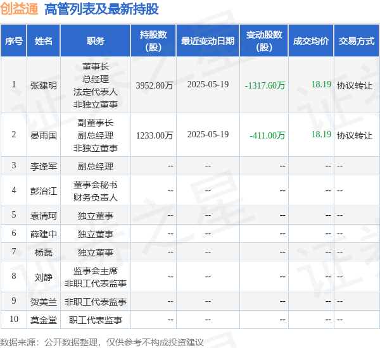Select the 序号 column header
380x348 pixels.
(14, 40)
